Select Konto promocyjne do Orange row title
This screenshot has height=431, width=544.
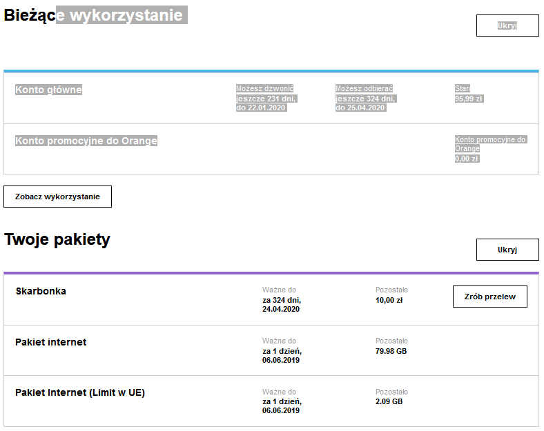click(86, 141)
